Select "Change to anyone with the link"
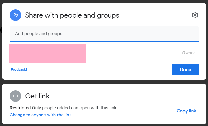The width and height of the screenshot is (208, 126). [x=41, y=115]
